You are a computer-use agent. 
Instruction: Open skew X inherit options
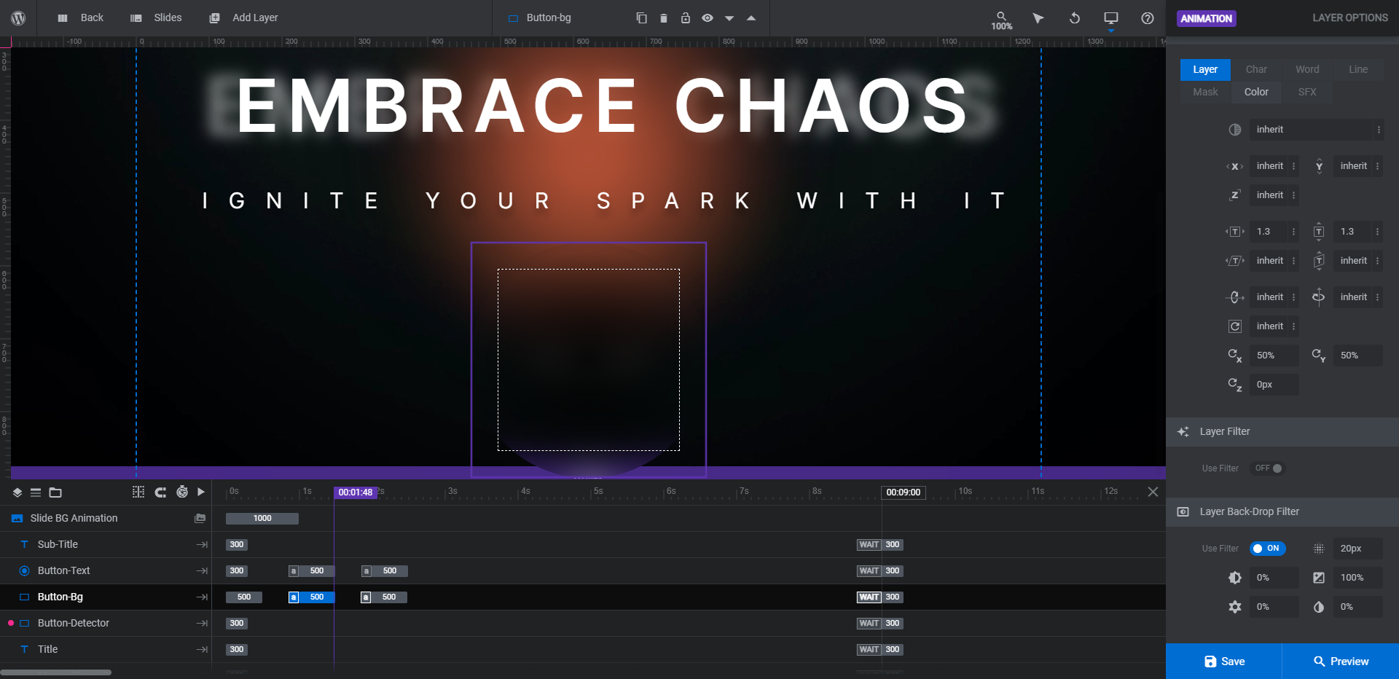click(1294, 261)
